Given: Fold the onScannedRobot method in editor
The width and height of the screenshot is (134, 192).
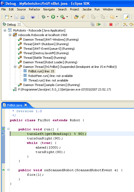Looking at the screenshot, I should [8, 170].
